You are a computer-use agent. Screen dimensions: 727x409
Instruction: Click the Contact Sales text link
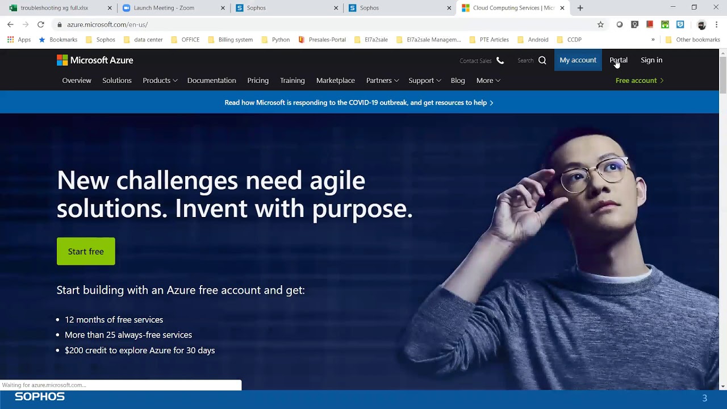pyautogui.click(x=475, y=61)
